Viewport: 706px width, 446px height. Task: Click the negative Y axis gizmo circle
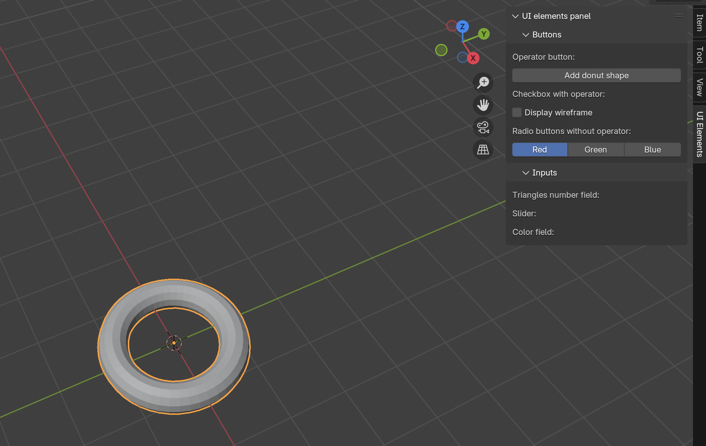[441, 50]
